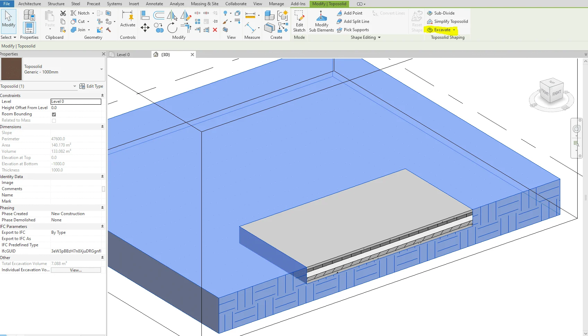Open the Excavate dropdown arrow
Screen dimensions: 588x336
pos(454,30)
